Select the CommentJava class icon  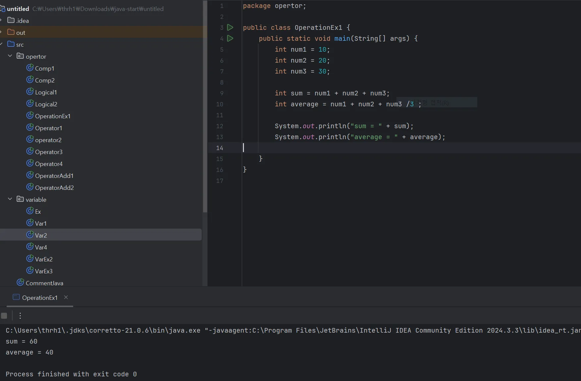tap(21, 283)
